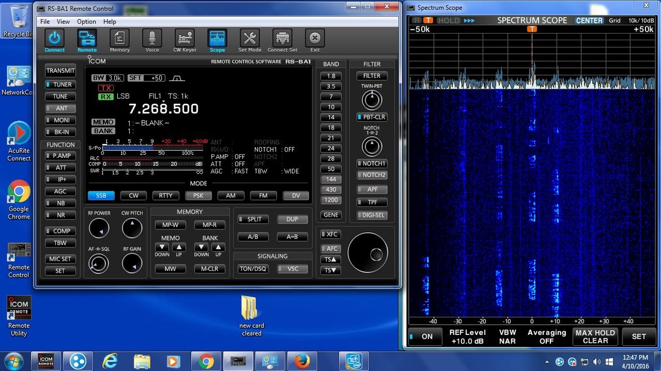This screenshot has height=371, width=661.
Task: Click the main tuning dial
Action: point(368,253)
